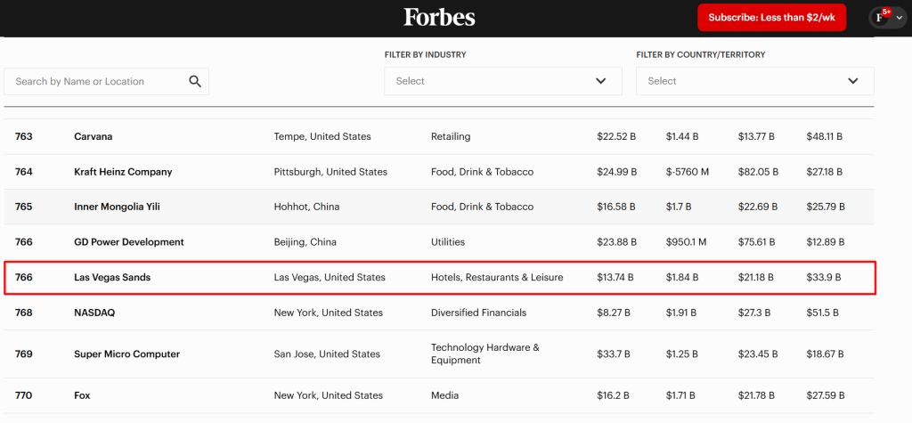Click Carvana $48.11 B value
The width and height of the screenshot is (912, 423).
824,137
